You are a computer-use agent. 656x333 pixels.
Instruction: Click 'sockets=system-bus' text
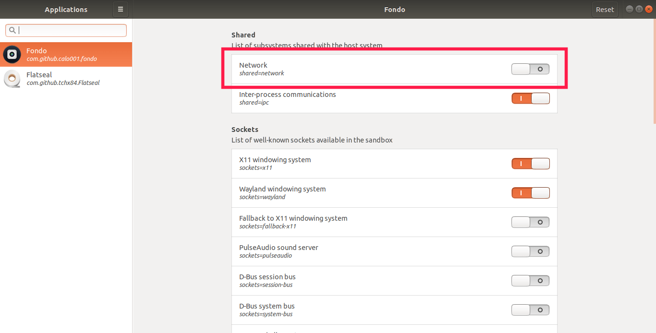[x=266, y=314]
